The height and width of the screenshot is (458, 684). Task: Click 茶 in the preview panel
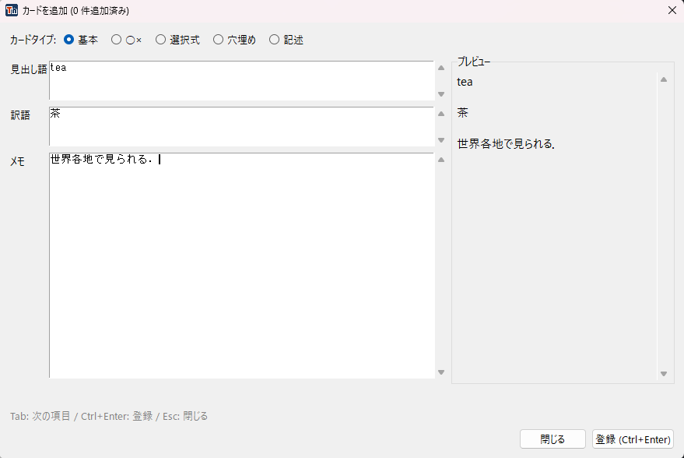click(462, 113)
